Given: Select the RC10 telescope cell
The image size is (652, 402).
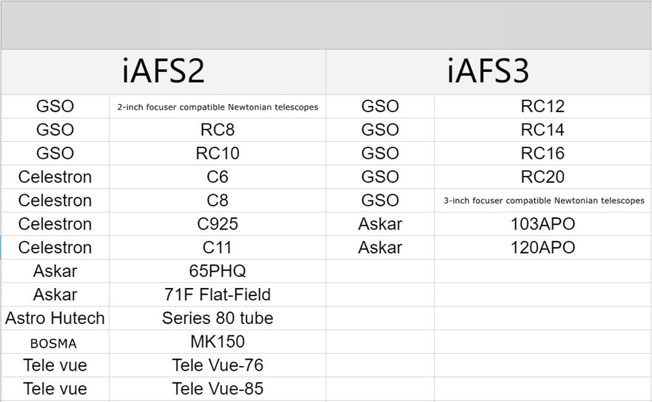Looking at the screenshot, I should pyautogui.click(x=217, y=153).
